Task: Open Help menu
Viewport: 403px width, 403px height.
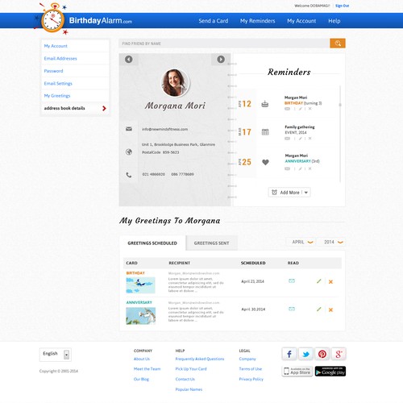Action: tap(334, 21)
